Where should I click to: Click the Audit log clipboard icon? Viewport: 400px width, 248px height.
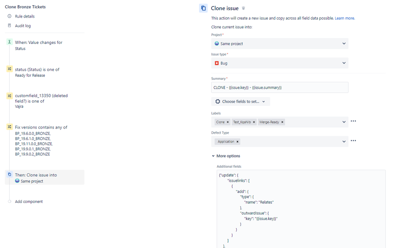(x=9, y=25)
